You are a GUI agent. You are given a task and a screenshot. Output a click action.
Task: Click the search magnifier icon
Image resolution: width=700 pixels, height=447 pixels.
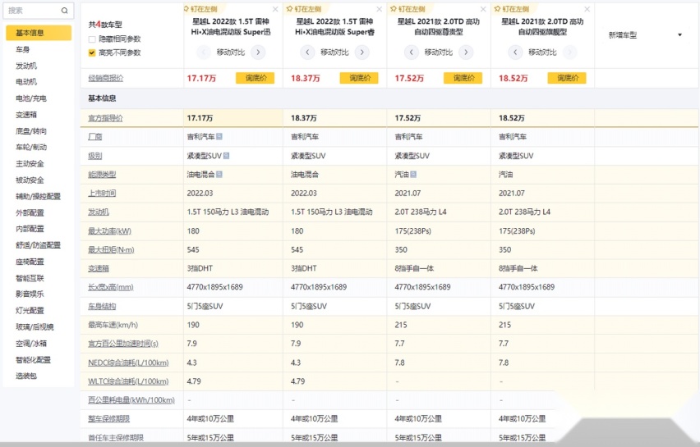click(x=65, y=10)
